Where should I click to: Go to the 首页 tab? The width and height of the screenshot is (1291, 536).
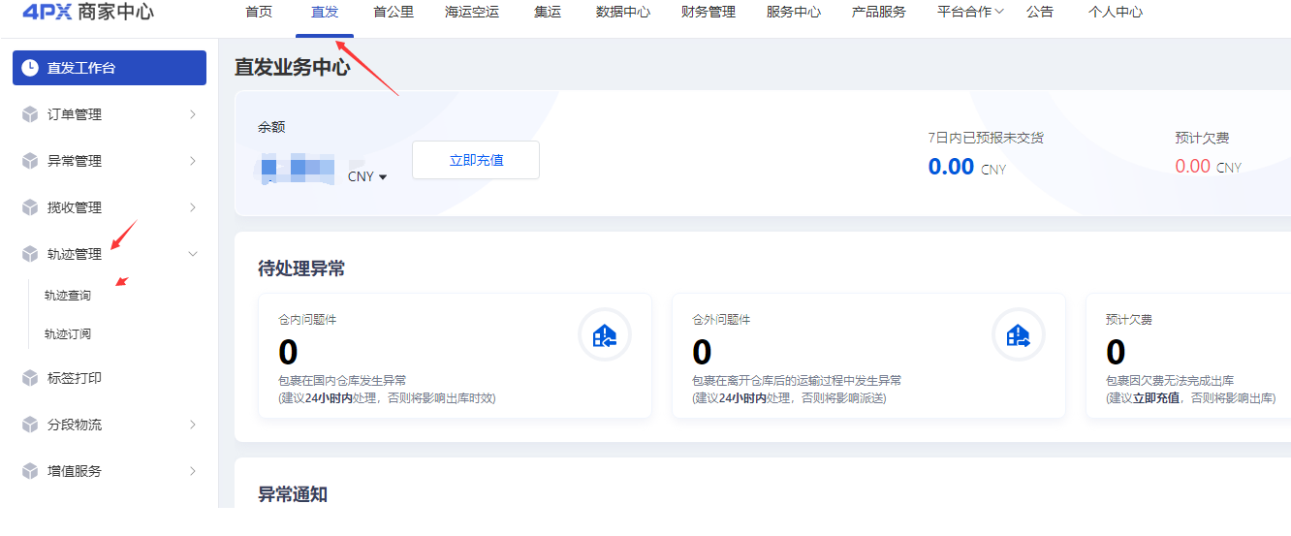point(259,12)
